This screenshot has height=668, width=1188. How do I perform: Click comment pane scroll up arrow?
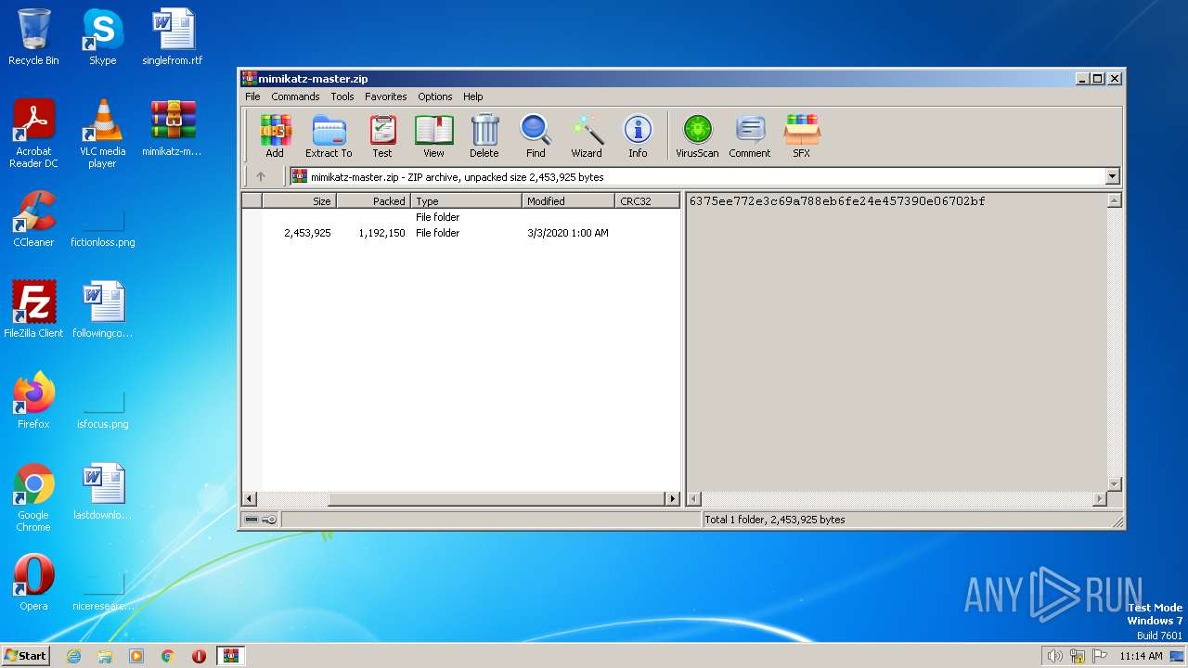(1115, 200)
